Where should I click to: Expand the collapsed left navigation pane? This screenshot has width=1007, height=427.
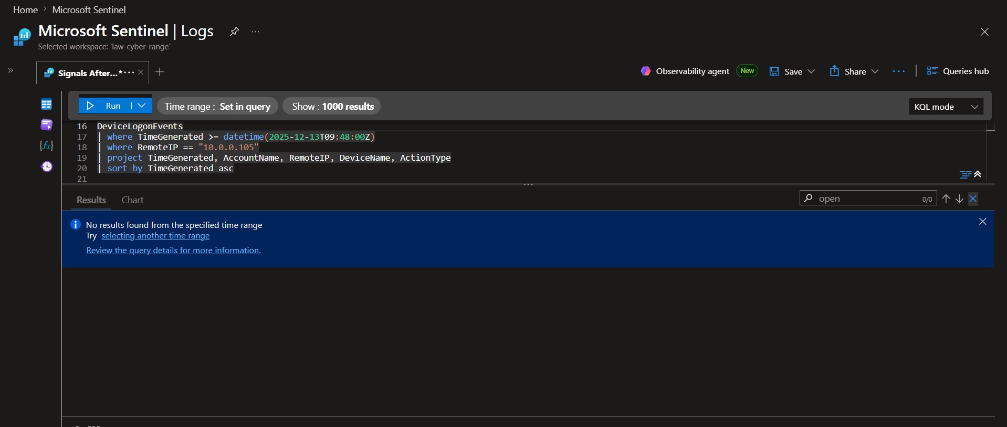[x=11, y=70]
